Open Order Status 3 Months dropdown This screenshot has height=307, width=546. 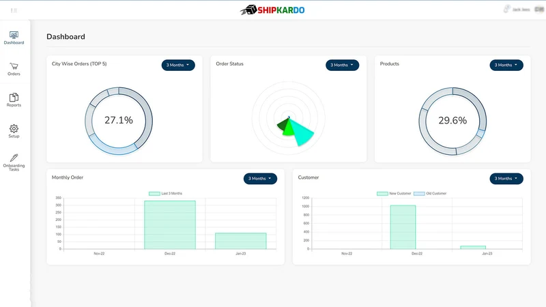(343, 65)
